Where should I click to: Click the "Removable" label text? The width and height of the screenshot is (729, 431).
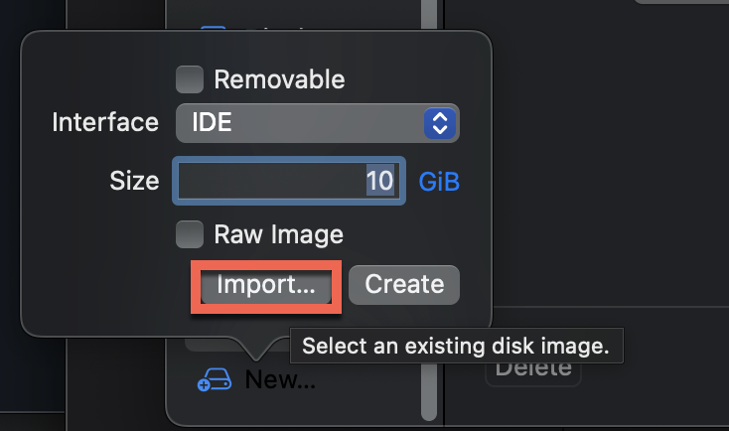point(279,79)
